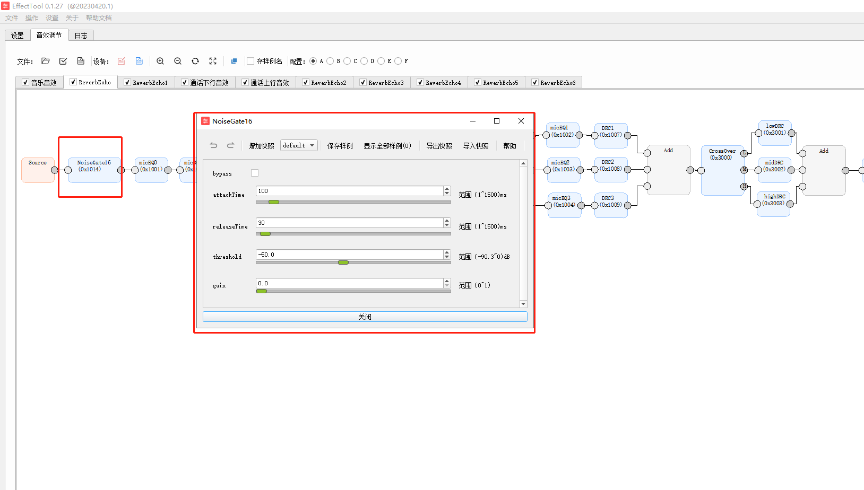The image size is (864, 490).
Task: Decrease releaseTime with the down stepper arrow
Action: click(447, 225)
